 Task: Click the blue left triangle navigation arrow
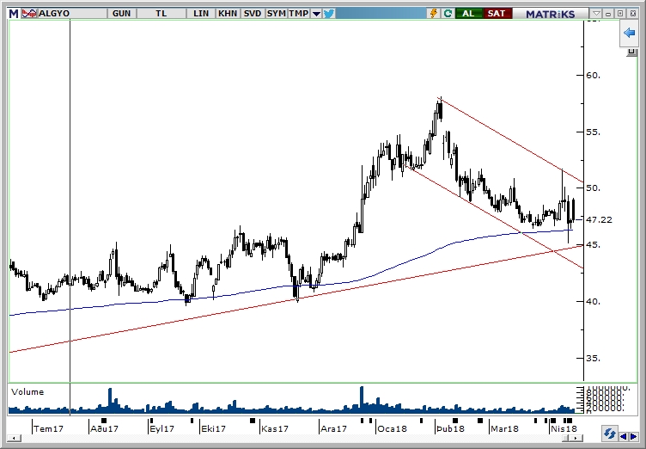(624, 436)
